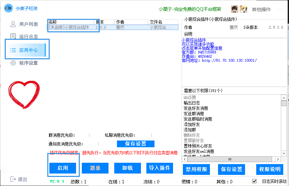Click the 官方群: 945715989 text line
The width and height of the screenshot is (289, 186).
pos(199,52)
